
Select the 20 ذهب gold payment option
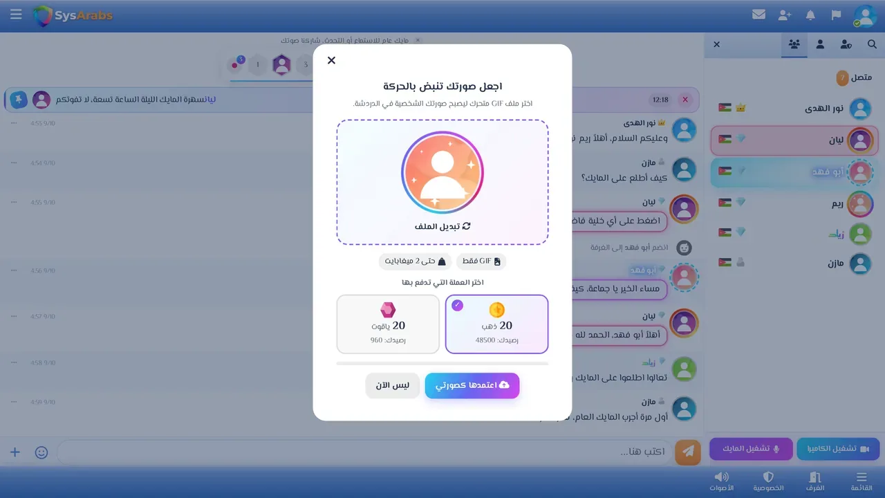[496, 324]
